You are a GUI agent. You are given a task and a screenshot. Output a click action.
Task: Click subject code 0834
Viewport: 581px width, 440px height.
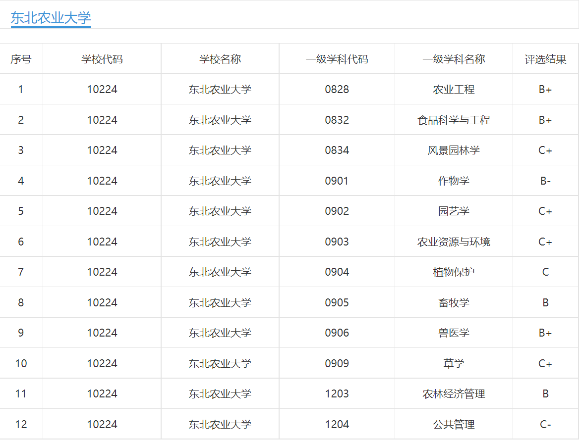pos(337,150)
